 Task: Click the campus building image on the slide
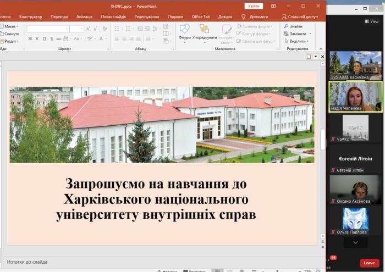pyautogui.click(x=162, y=125)
